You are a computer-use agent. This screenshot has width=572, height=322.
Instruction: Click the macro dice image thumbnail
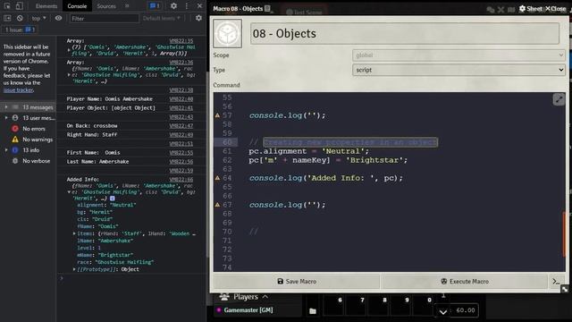(x=227, y=34)
